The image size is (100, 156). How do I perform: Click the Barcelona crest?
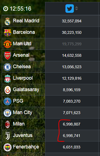(x=7, y=32)
